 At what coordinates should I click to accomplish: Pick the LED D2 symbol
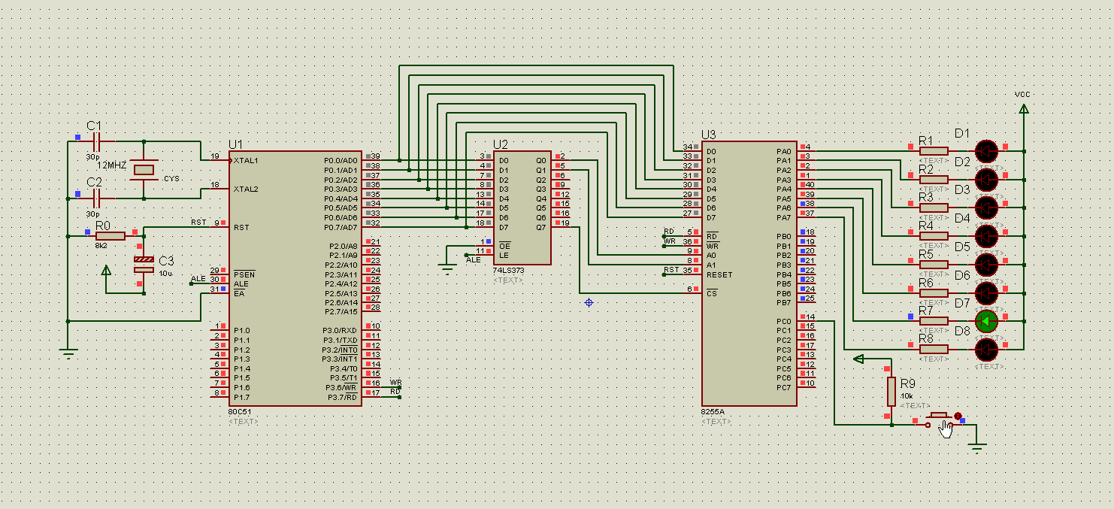point(985,179)
